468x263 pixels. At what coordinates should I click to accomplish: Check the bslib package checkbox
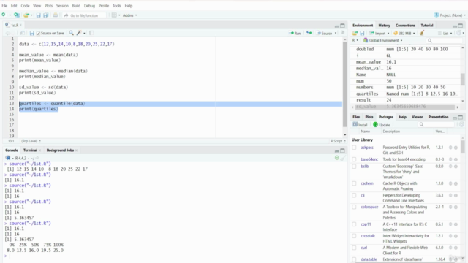(x=354, y=167)
